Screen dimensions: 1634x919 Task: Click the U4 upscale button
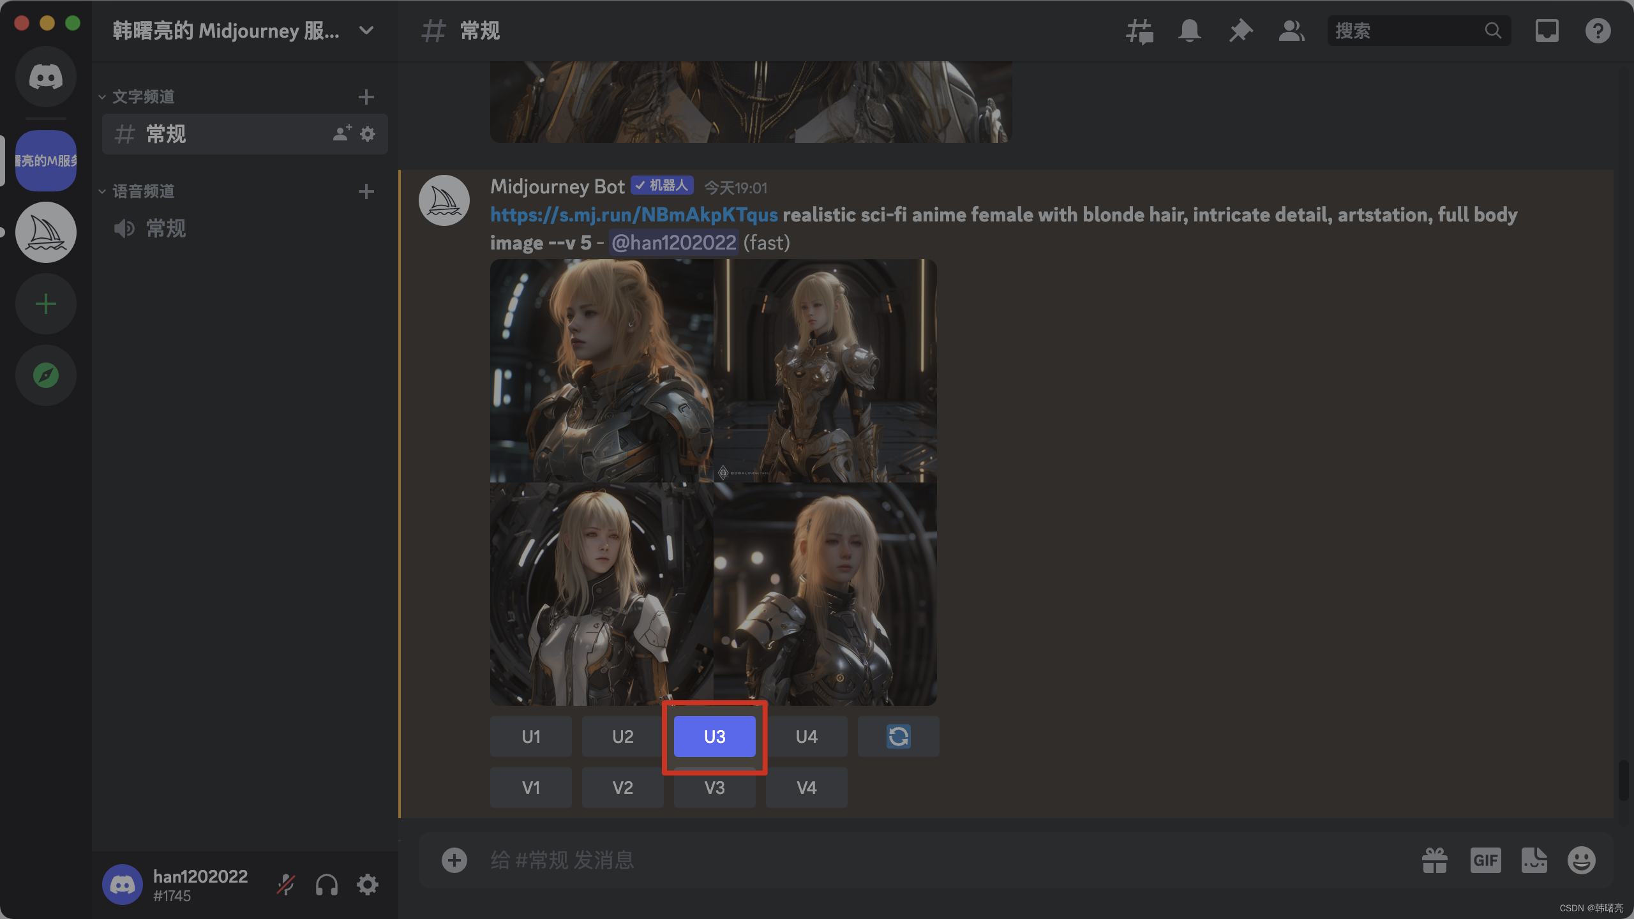tap(806, 736)
